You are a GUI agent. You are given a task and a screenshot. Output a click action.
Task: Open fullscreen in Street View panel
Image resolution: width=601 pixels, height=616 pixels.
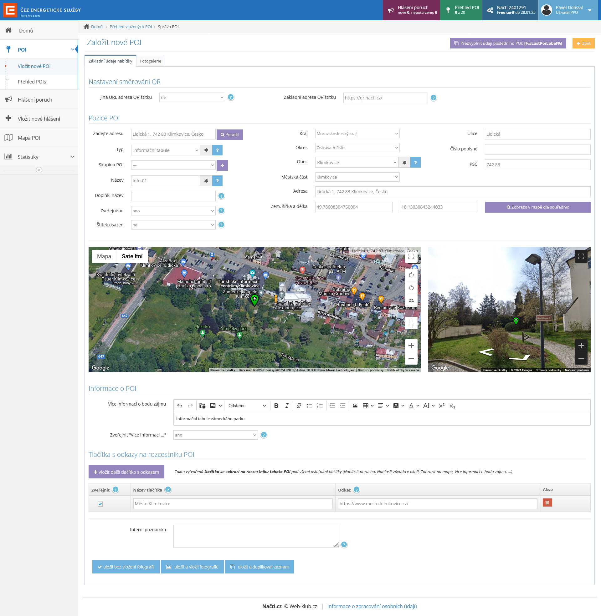(581, 256)
